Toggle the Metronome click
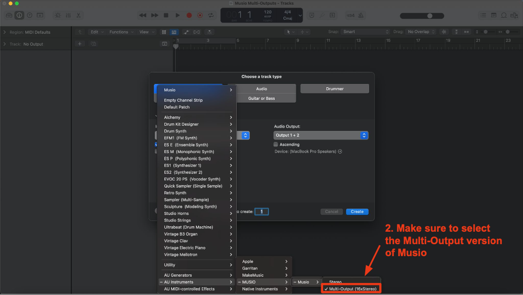Image resolution: width=523 pixels, height=295 pixels. click(x=360, y=15)
